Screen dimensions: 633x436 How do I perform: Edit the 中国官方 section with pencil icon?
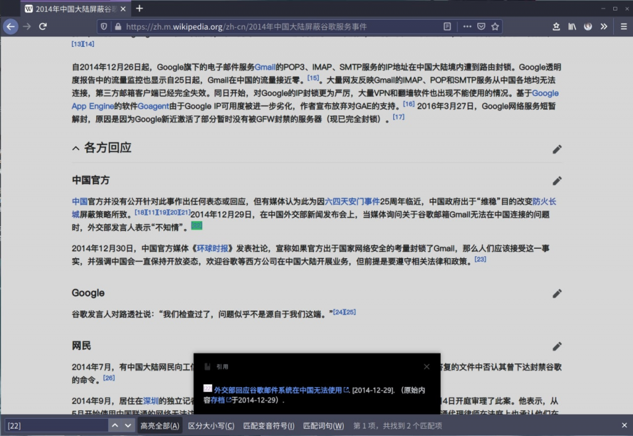(557, 180)
